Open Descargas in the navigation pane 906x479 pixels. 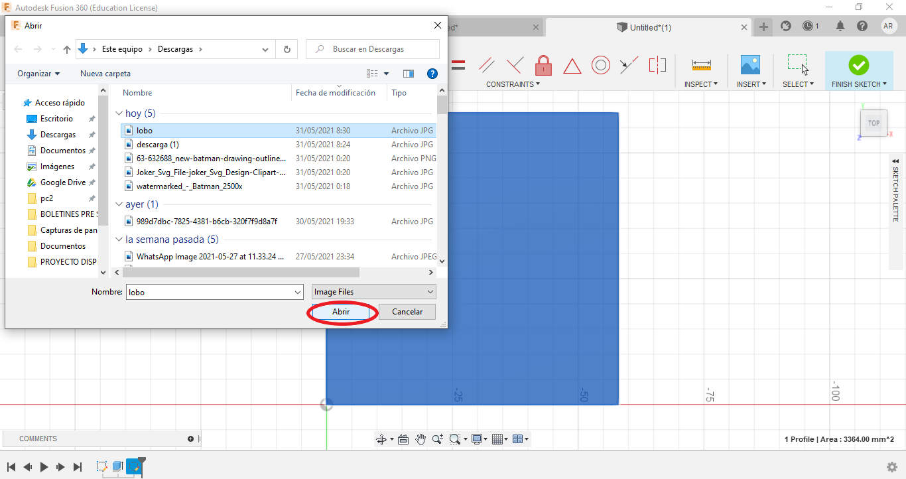coord(58,135)
